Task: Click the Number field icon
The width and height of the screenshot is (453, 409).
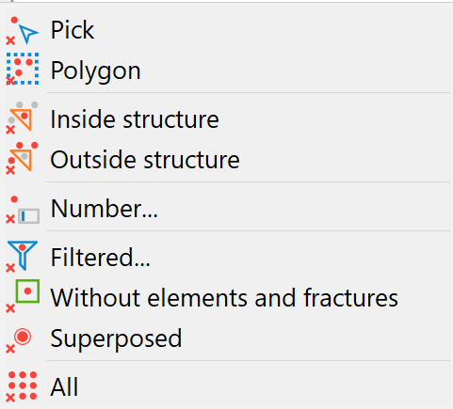Action: point(23,210)
